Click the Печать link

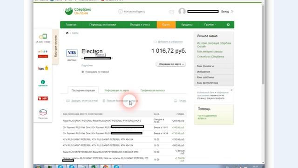182,101
